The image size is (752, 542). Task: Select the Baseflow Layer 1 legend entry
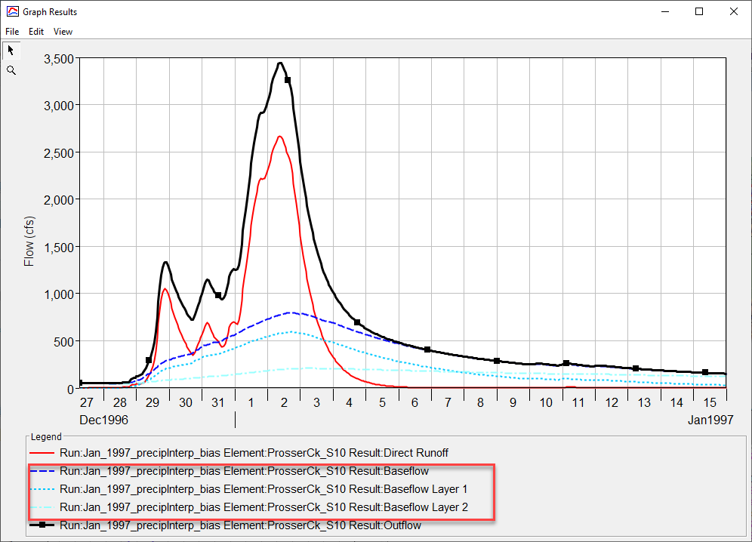point(261,489)
